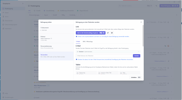Screen dimensions: 182x100
Task: Click the Neue Befragung button
Action: 169,6
